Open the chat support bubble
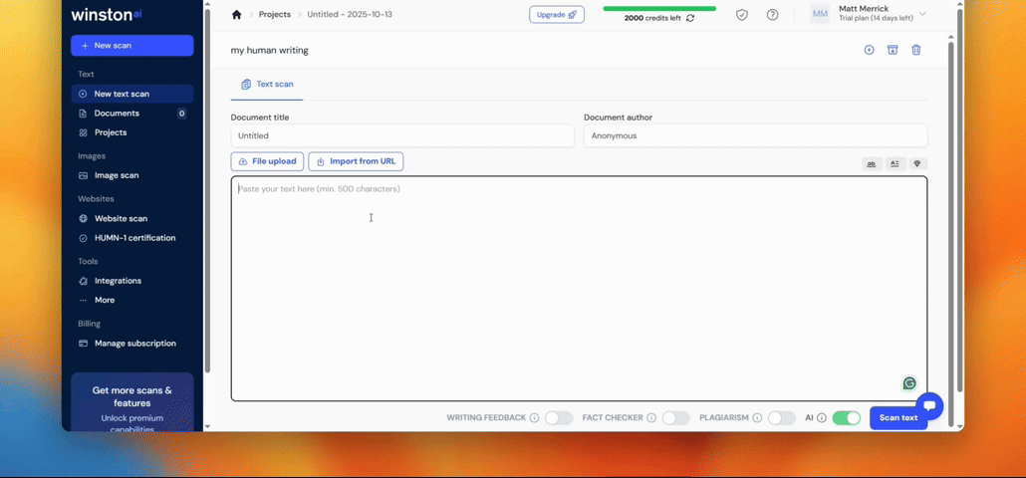This screenshot has width=1026, height=478. (929, 406)
